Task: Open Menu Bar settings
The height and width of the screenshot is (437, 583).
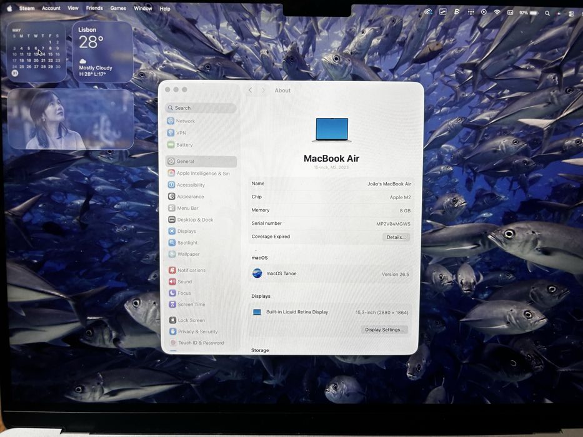Action: pyautogui.click(x=183, y=208)
